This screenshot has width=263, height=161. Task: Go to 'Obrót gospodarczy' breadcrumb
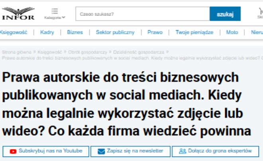click(87, 52)
